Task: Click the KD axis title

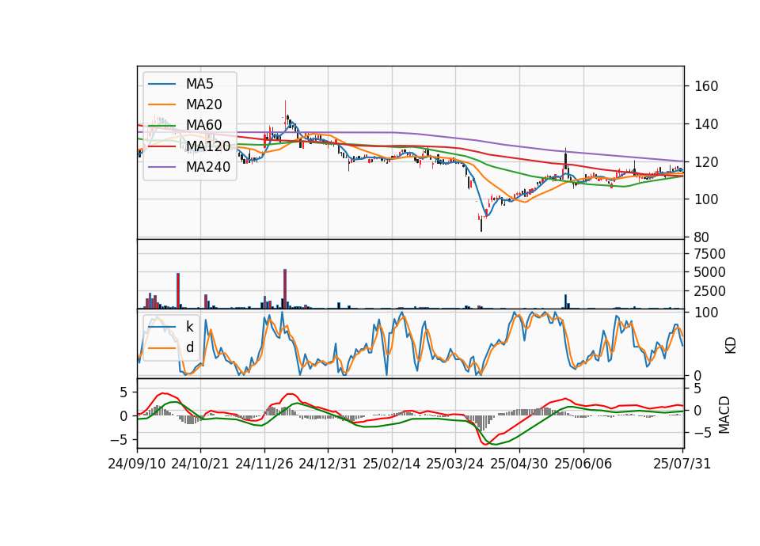Action: pyautogui.click(x=731, y=346)
